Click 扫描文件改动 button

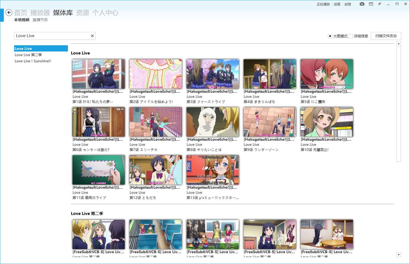coord(386,36)
